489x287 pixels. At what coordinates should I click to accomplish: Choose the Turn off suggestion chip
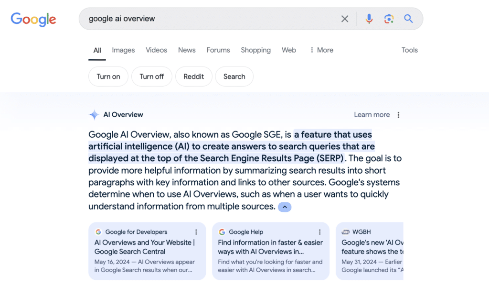pos(151,77)
